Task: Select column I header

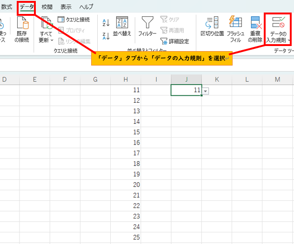Action: (156, 79)
